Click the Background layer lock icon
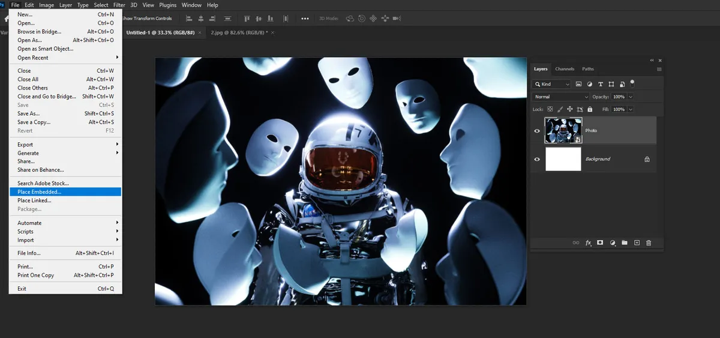Screen dimensions: 720x338 [x=647, y=159]
